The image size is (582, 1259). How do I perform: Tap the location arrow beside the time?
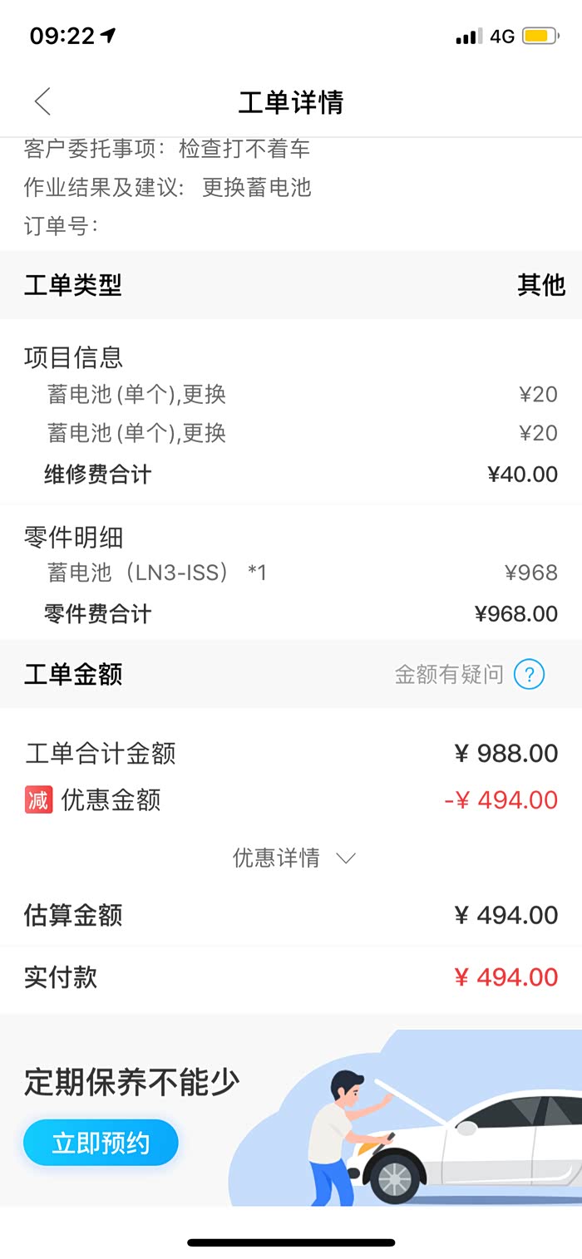(x=108, y=35)
